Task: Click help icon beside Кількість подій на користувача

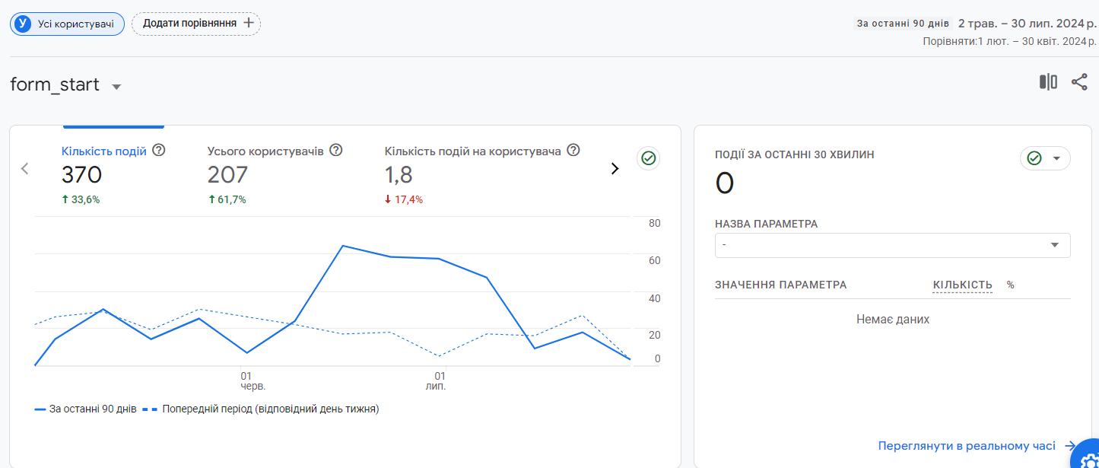Action: click(573, 151)
